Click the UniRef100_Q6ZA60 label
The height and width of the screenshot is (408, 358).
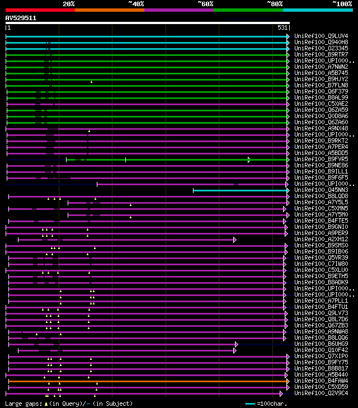[321, 123]
